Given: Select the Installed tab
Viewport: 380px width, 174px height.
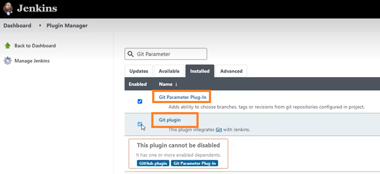Looking at the screenshot, I should coord(200,71).
